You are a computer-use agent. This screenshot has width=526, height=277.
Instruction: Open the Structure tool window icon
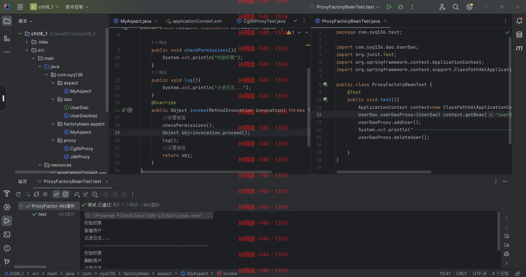pyautogui.click(x=7, y=39)
